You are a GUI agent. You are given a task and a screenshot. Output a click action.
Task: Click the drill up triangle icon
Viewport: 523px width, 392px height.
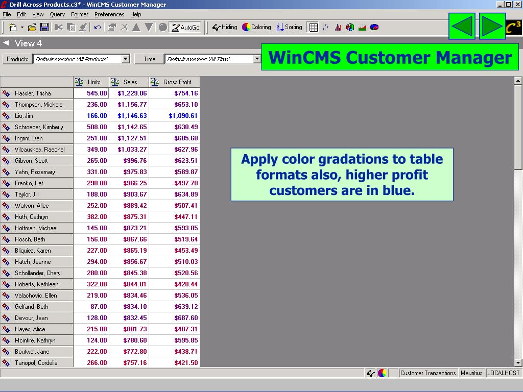pos(136,28)
